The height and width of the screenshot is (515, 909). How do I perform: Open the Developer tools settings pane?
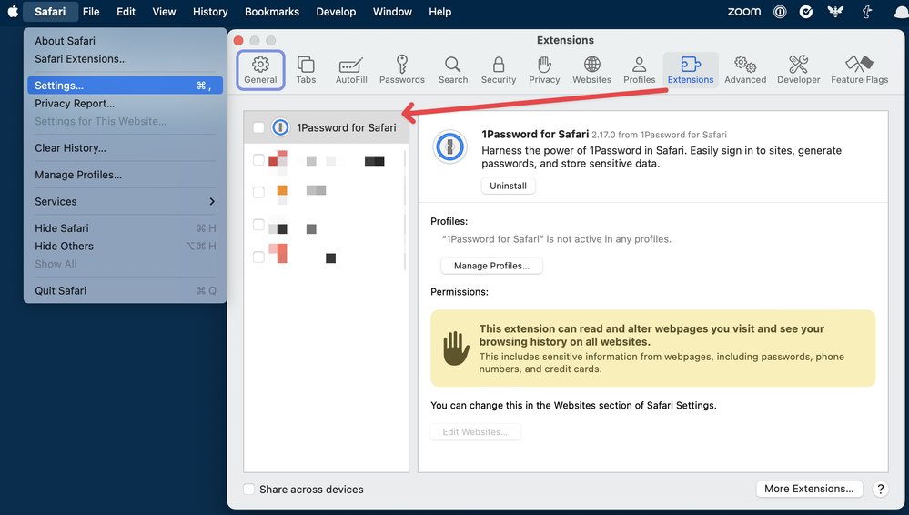tap(797, 69)
